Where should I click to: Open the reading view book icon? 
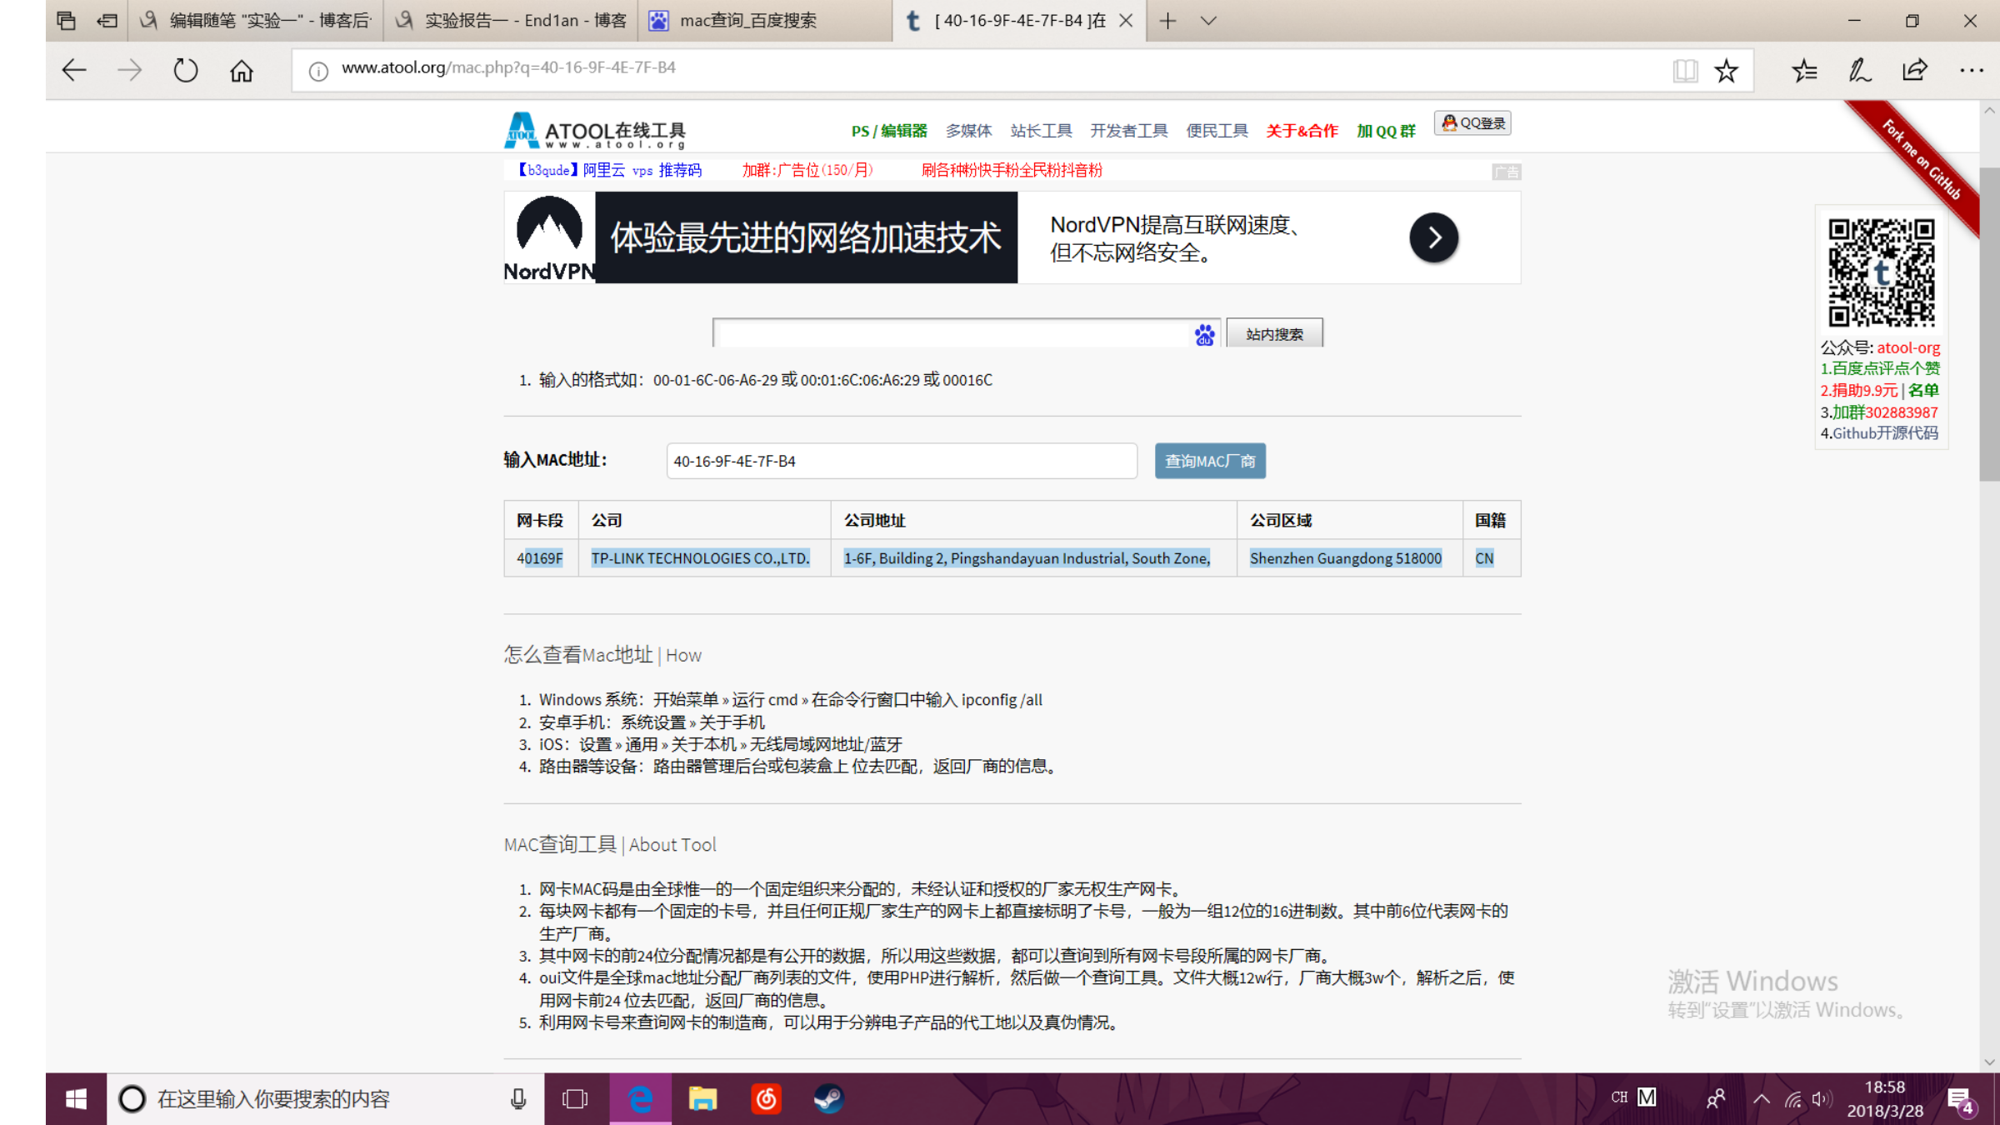[x=1684, y=71]
